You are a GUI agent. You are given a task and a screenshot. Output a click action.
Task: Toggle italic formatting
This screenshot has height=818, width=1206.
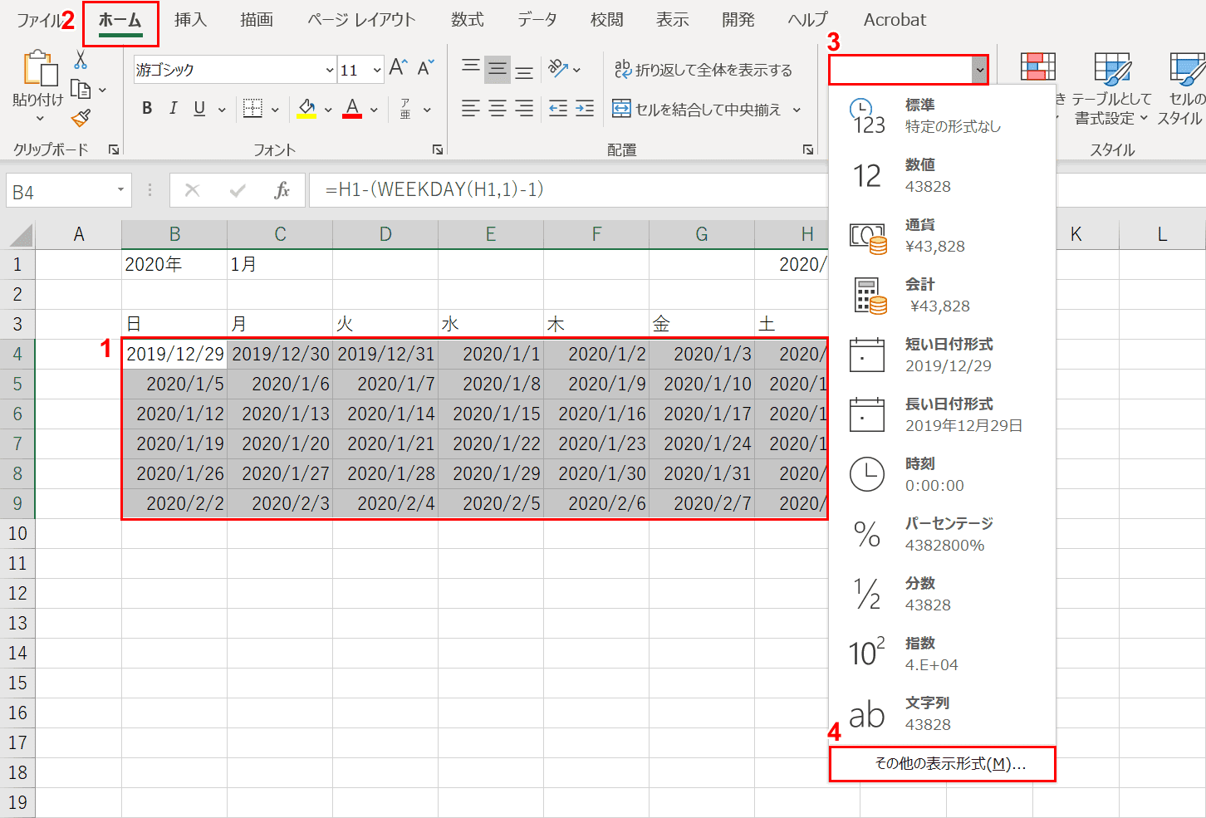click(x=173, y=108)
